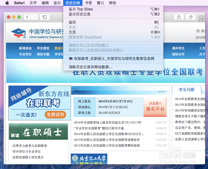Image resolution: width=208 pixels, height=169 pixels.
Task: Open 学位博览 navigation link
Action: click(43, 48)
